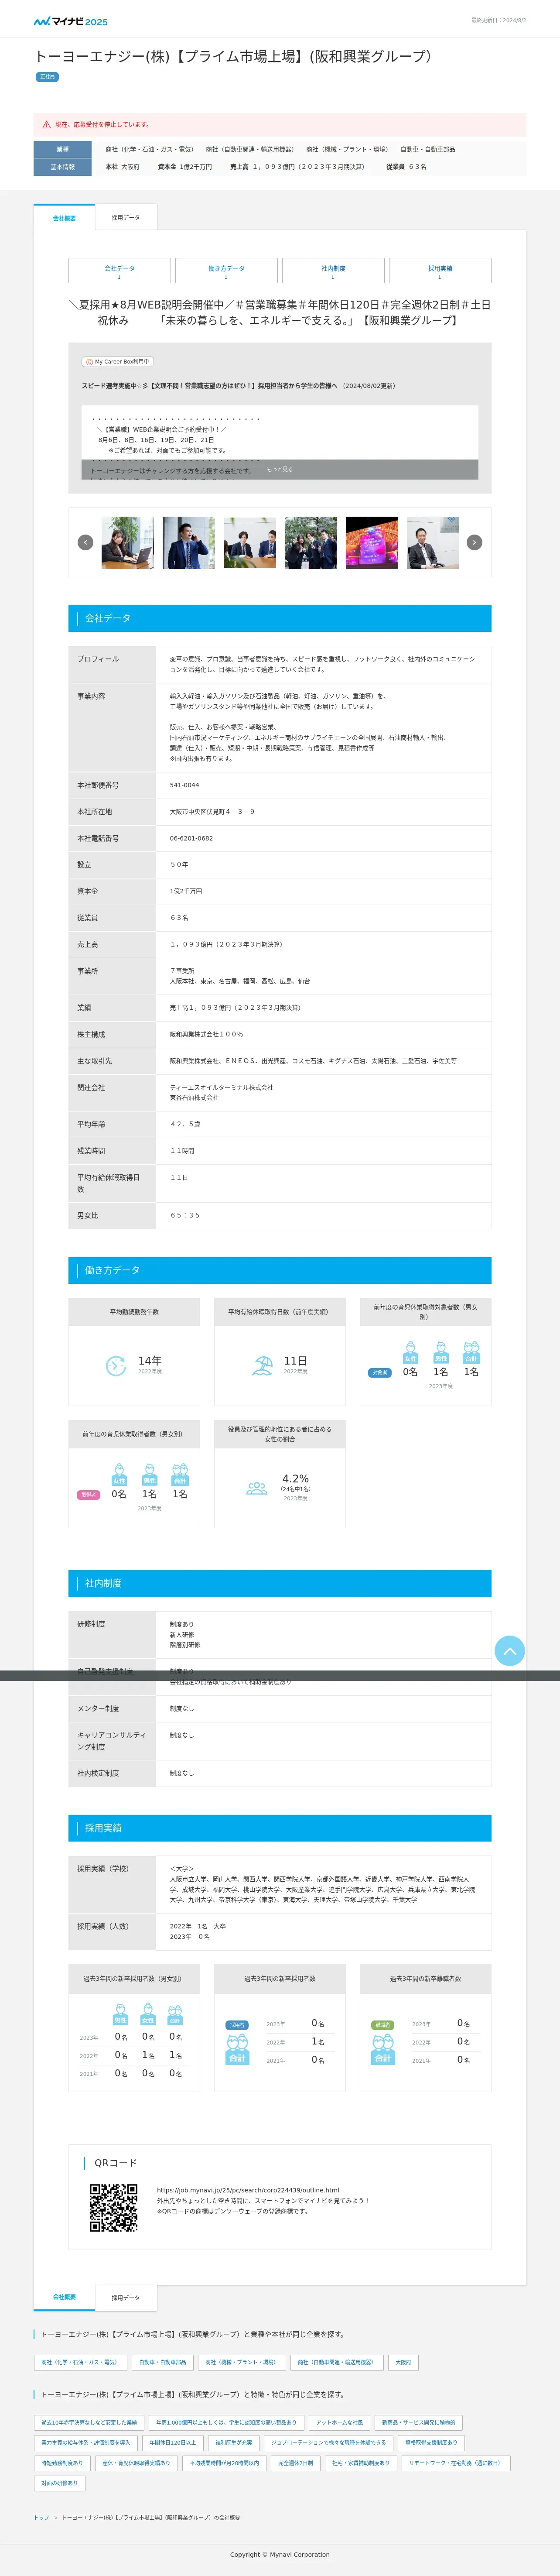
Task: Open the 社宅・家賃補助制度あり tag
Action: [x=361, y=2463]
